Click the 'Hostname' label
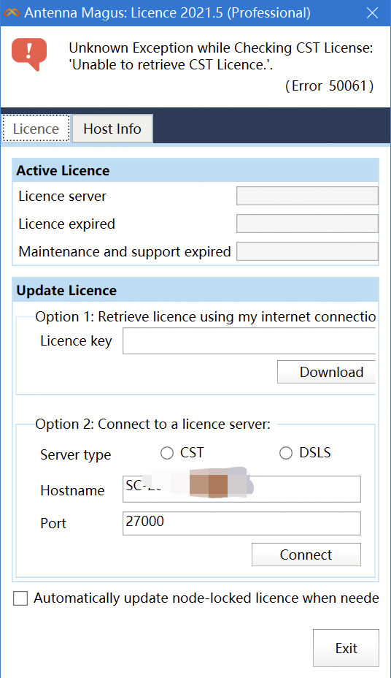The width and height of the screenshot is (391, 678). [x=72, y=490]
